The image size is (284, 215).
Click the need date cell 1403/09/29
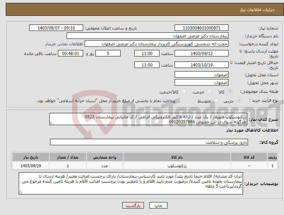click(31, 166)
